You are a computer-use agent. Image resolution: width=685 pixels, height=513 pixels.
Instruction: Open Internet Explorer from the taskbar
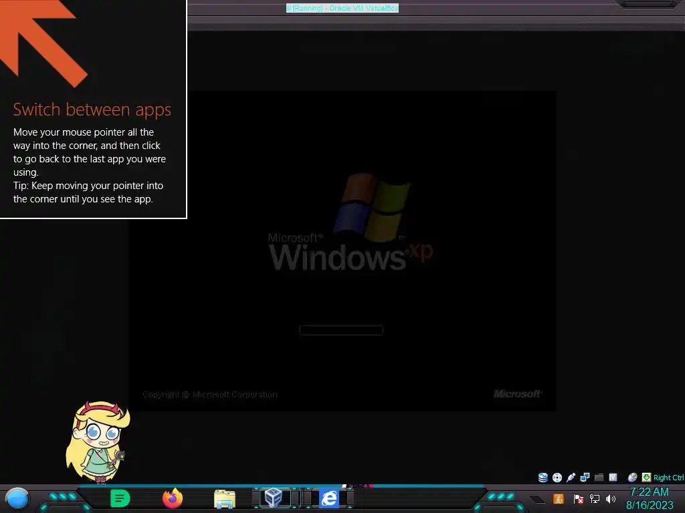(x=329, y=498)
